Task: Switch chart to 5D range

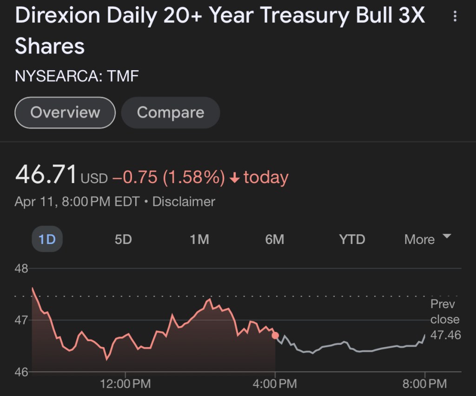Action: [123, 239]
